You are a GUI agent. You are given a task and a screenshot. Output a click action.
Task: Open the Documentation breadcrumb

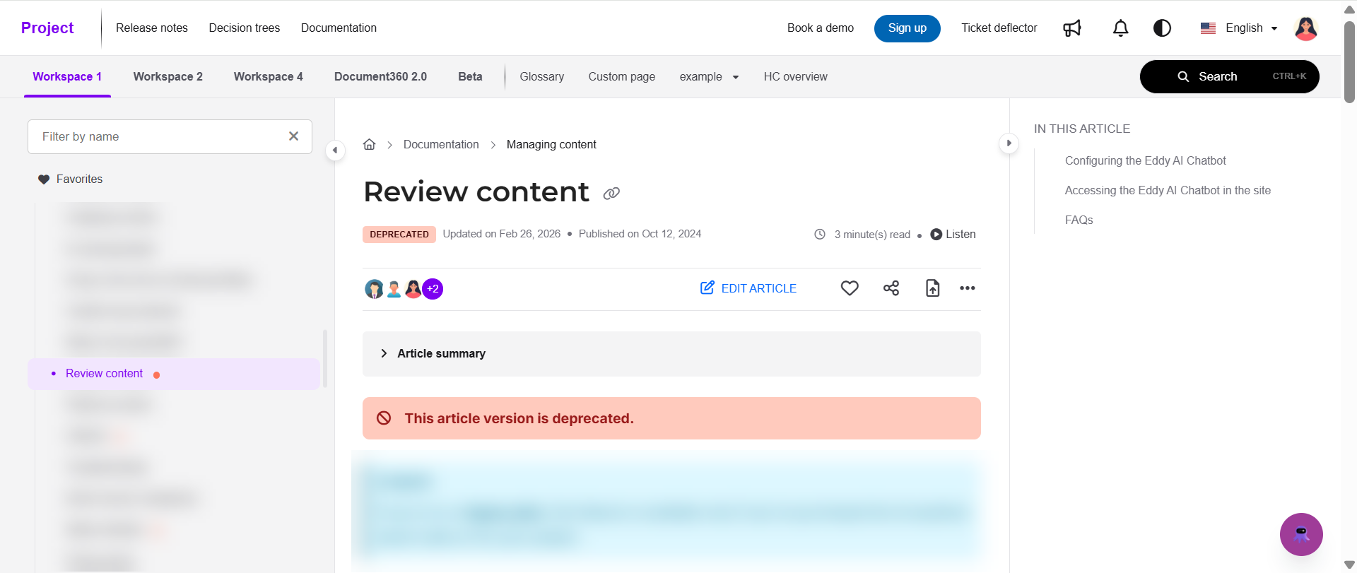coord(441,144)
